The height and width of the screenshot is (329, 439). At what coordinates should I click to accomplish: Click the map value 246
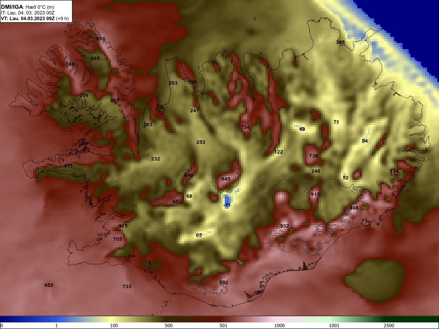pyautogui.click(x=316, y=171)
